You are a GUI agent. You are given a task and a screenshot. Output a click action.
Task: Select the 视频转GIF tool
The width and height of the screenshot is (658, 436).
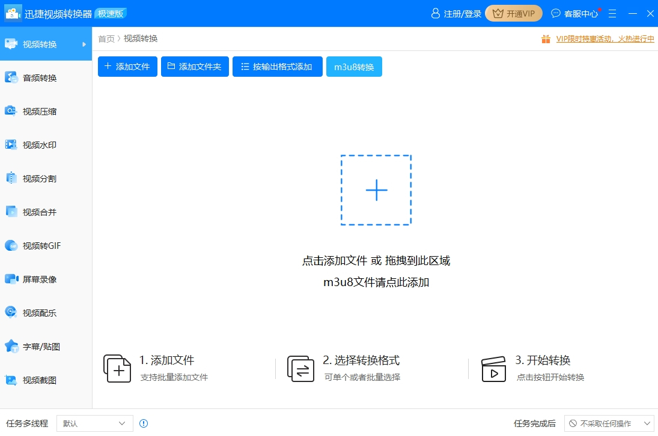click(x=42, y=245)
